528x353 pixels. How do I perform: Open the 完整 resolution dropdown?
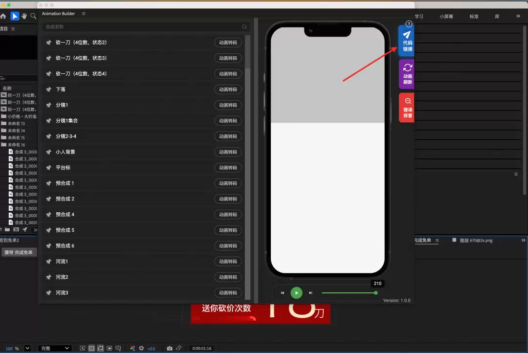55,348
